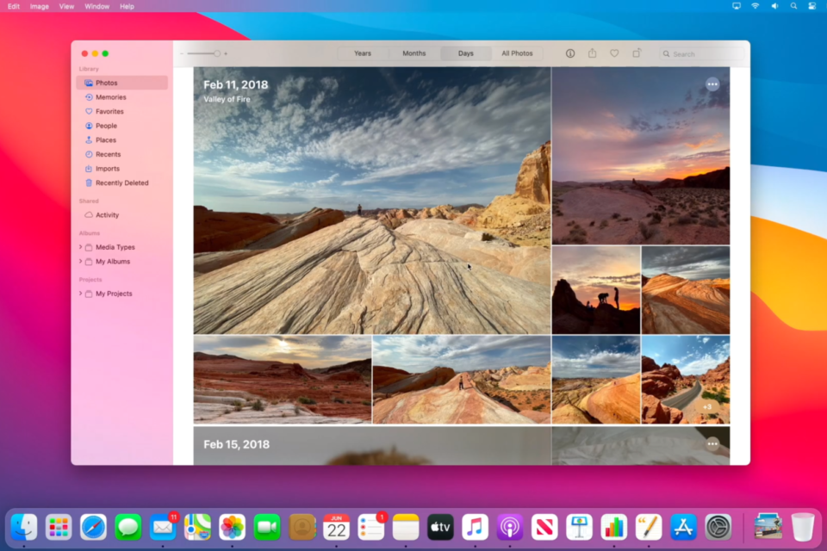Expand the Media Types album group

pos(80,247)
